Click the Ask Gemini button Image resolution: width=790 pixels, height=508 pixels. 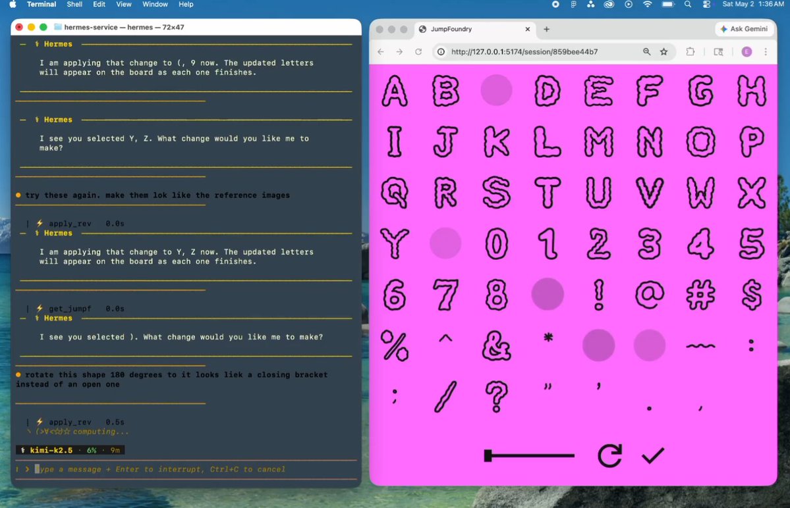(744, 29)
